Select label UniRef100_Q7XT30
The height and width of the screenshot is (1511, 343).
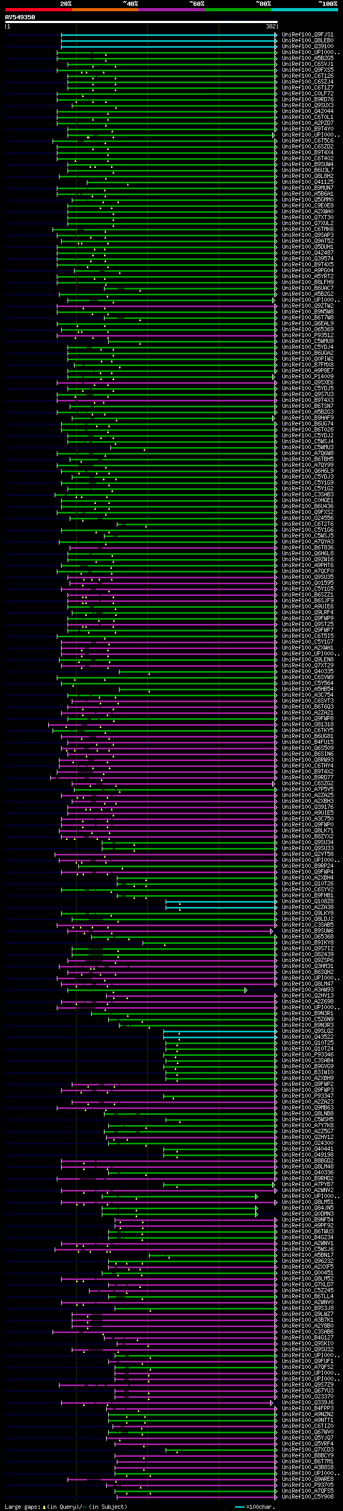pyautogui.click(x=308, y=217)
